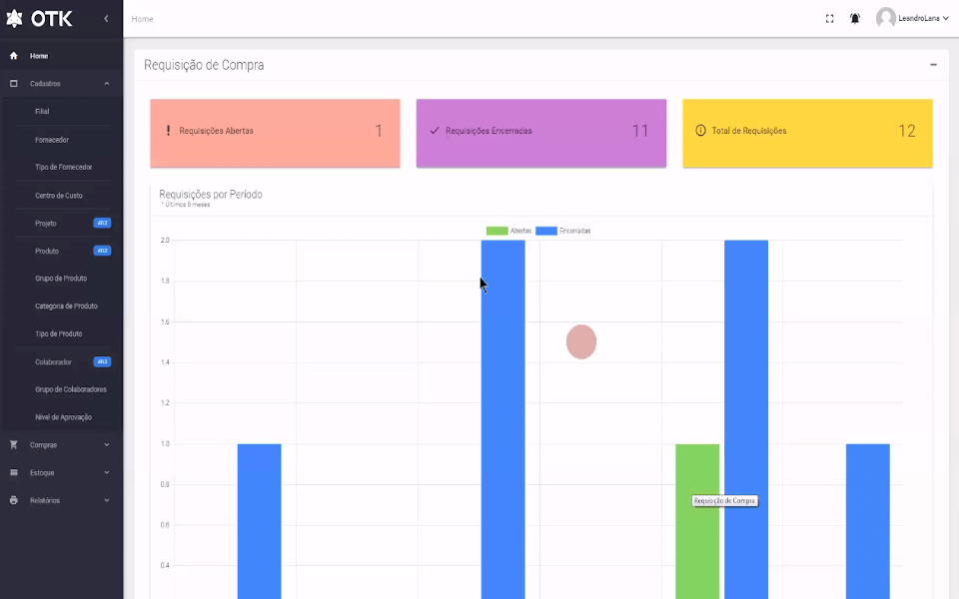Click the badge next to Colaborador
The width and height of the screenshot is (959, 599).
[x=102, y=361]
